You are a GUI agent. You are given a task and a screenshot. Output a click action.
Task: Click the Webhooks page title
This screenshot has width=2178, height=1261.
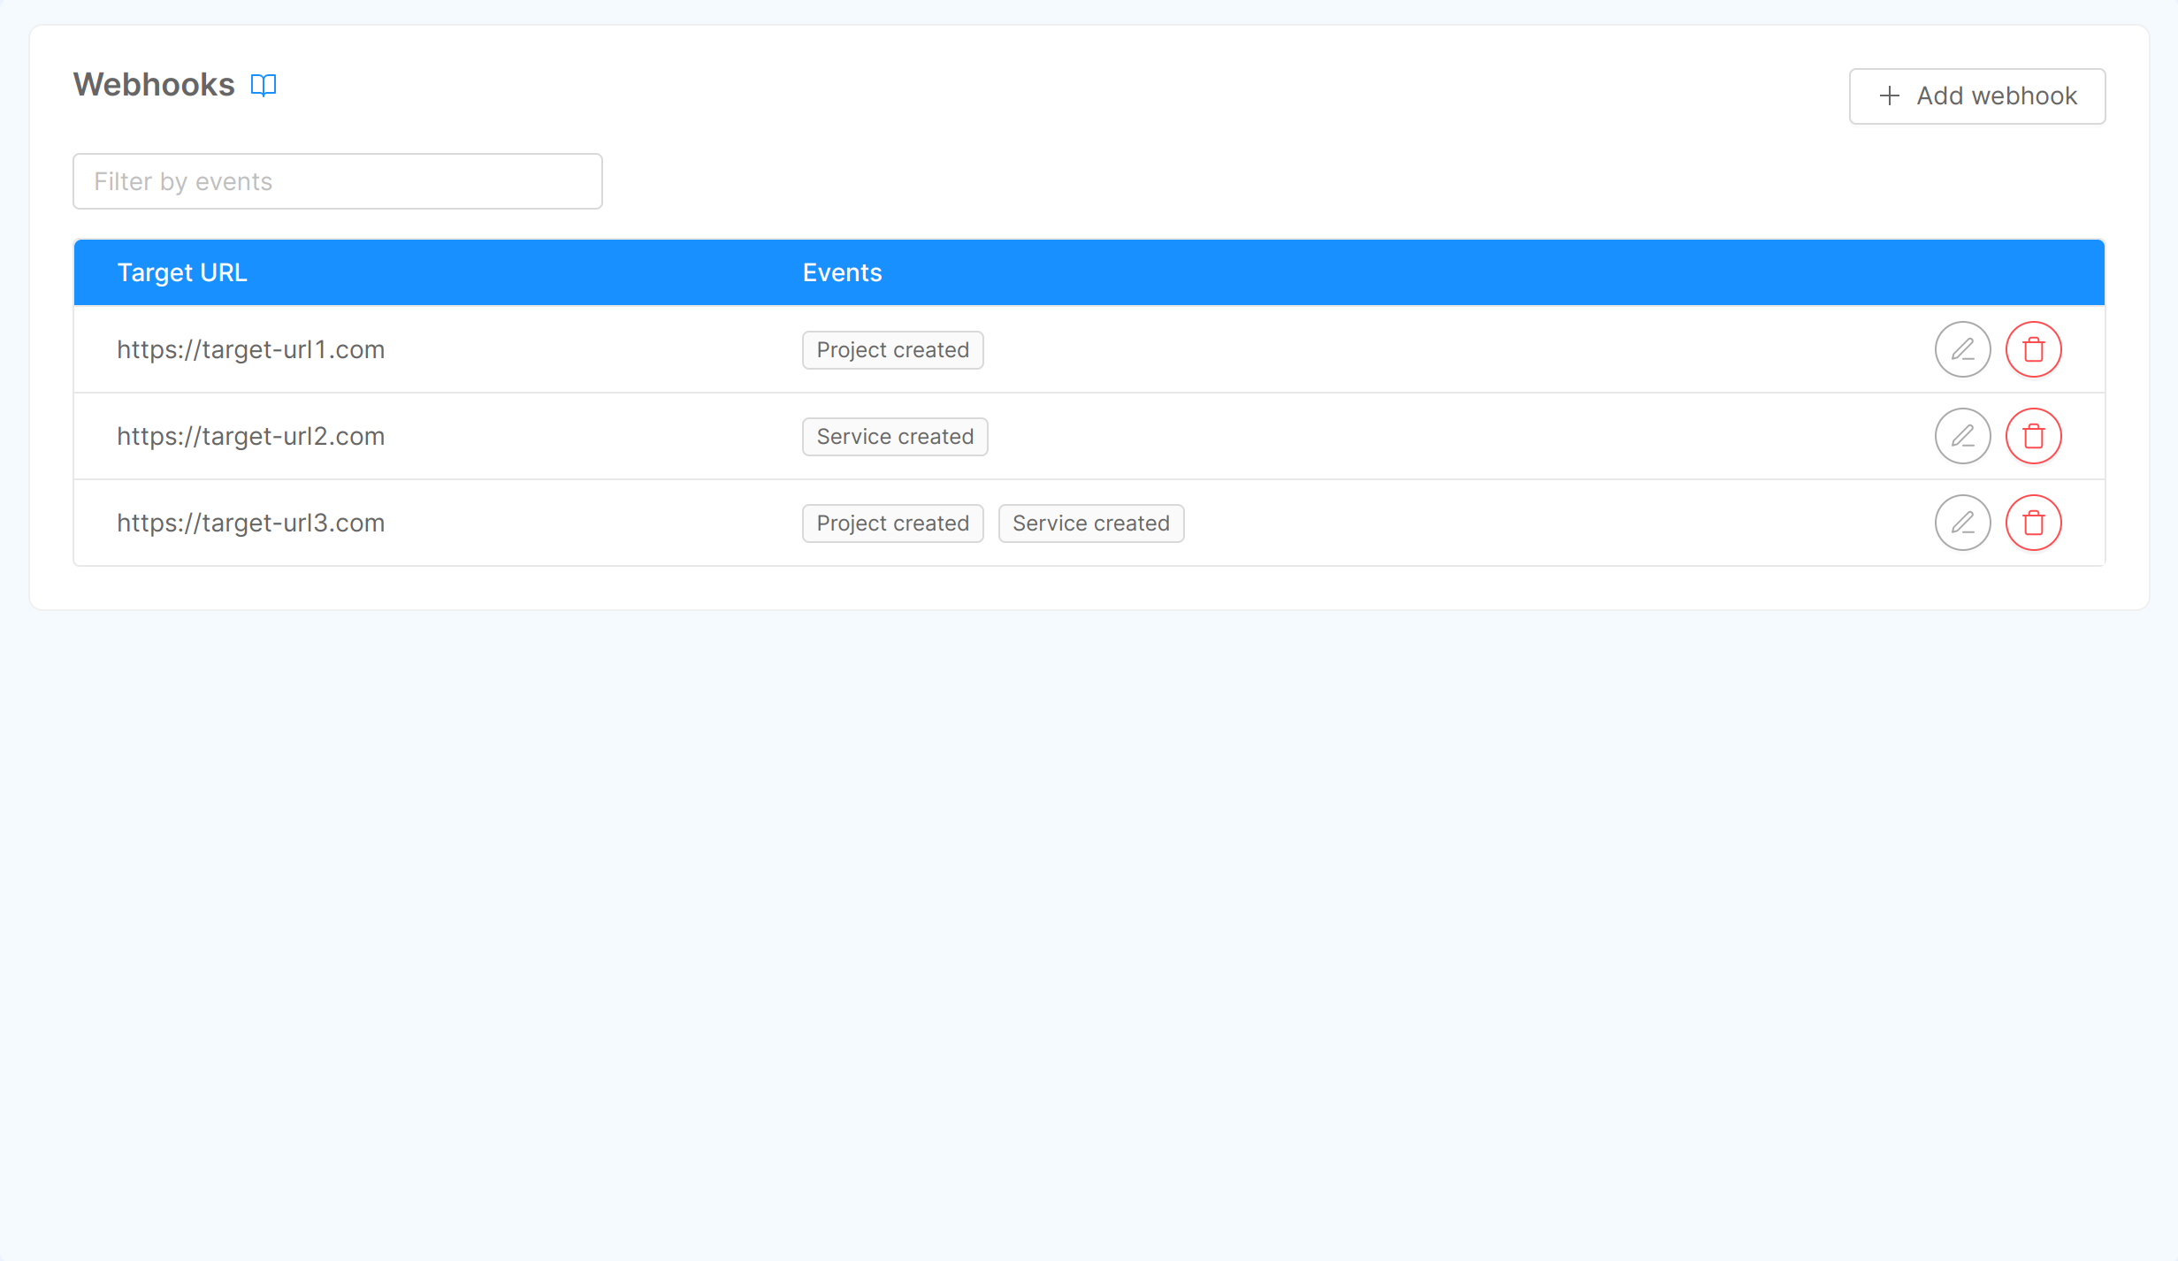153,84
